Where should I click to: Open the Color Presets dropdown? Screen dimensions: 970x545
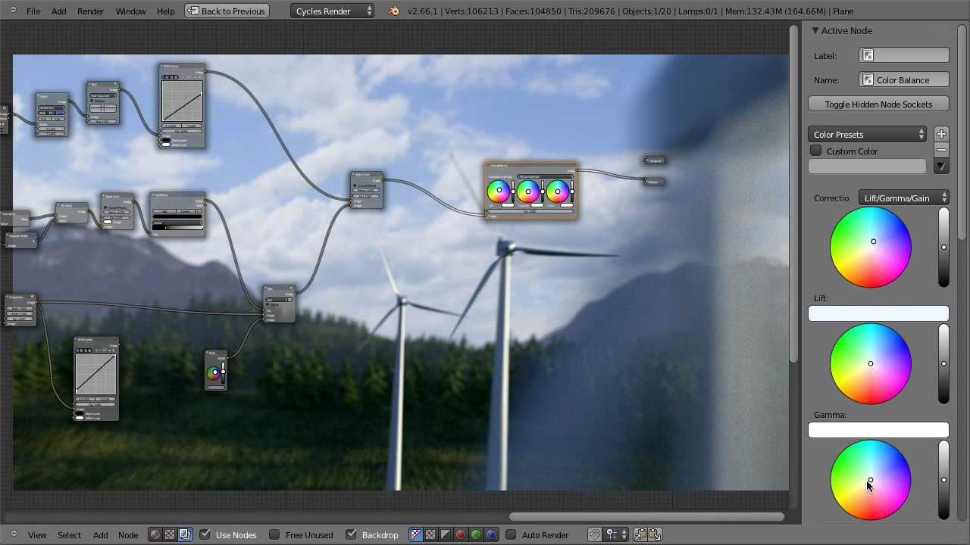(868, 134)
